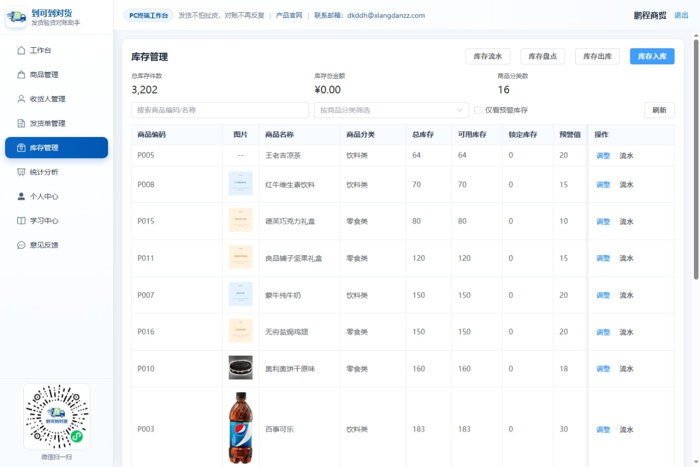
Task: Select 统计分析 menu item
Action: (57, 172)
